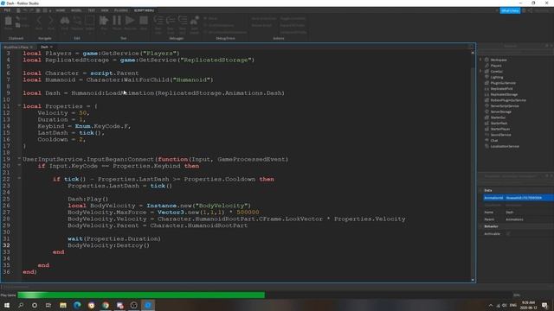Select StarterPlayer in the Explorer

[500, 129]
